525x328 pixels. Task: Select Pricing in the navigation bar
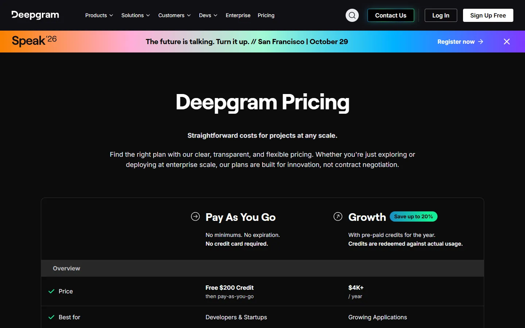tap(266, 15)
